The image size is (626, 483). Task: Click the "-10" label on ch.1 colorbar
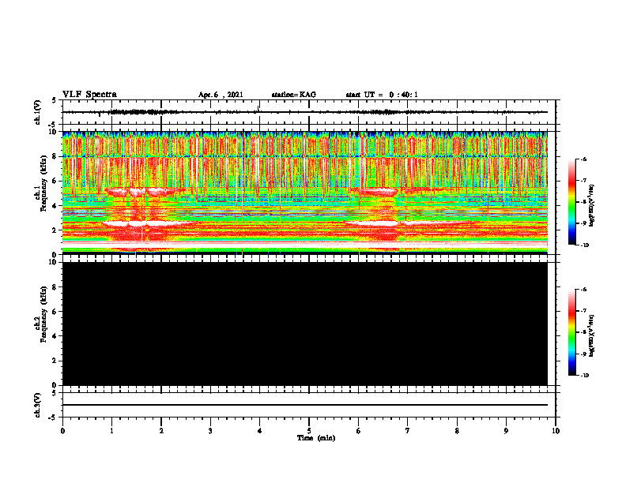point(584,245)
